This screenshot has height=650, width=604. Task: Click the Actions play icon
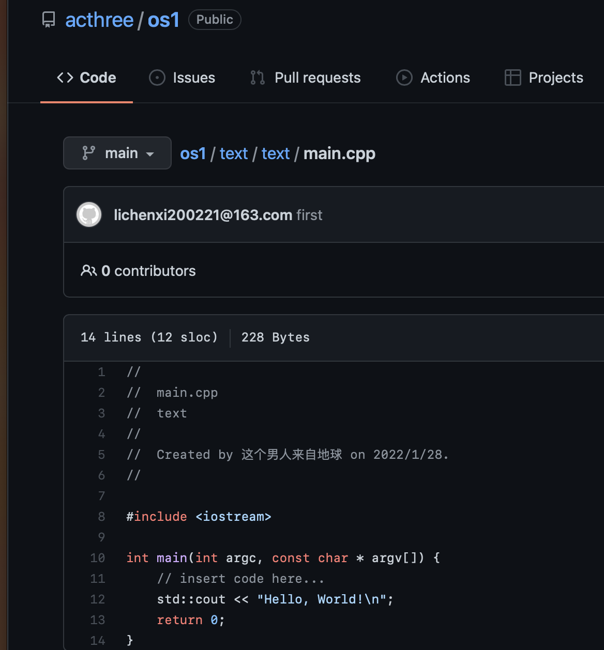coord(404,78)
